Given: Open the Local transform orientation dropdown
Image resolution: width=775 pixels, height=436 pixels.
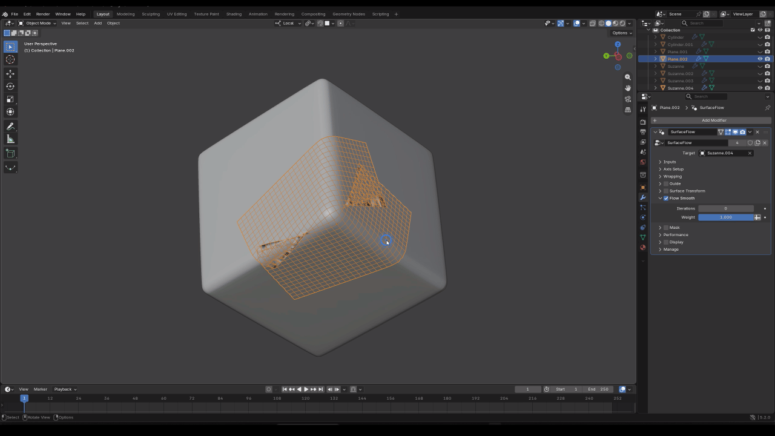Looking at the screenshot, I should coord(288,23).
